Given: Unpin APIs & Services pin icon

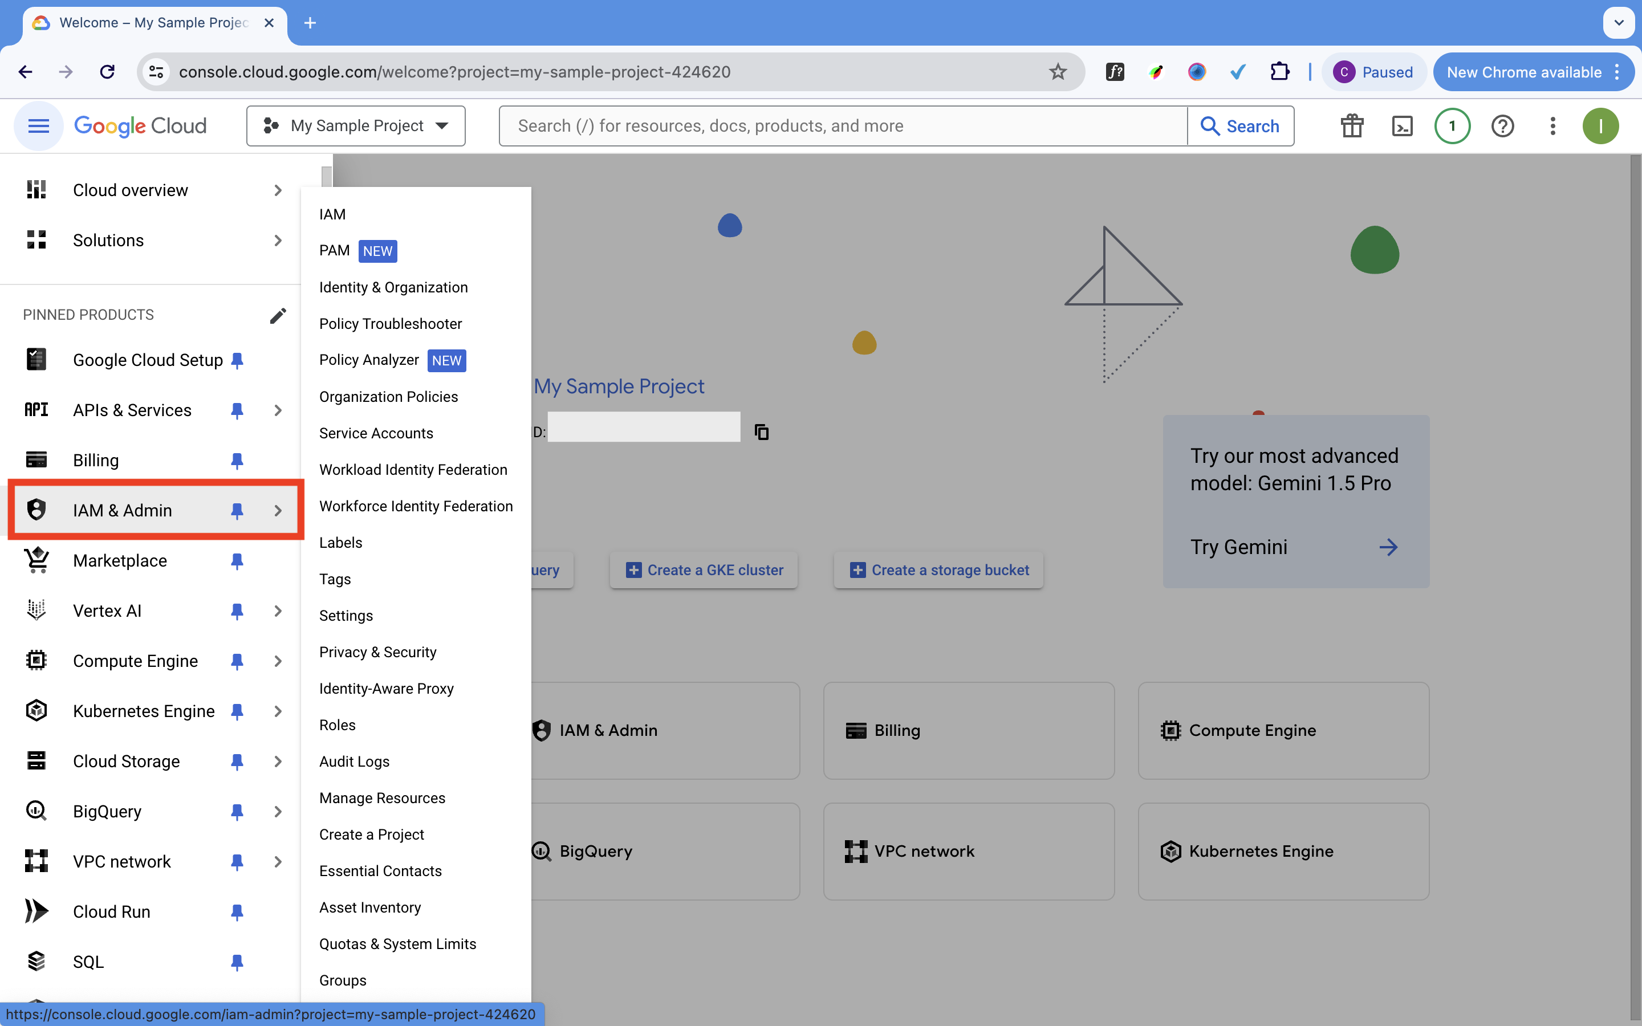Looking at the screenshot, I should (237, 410).
